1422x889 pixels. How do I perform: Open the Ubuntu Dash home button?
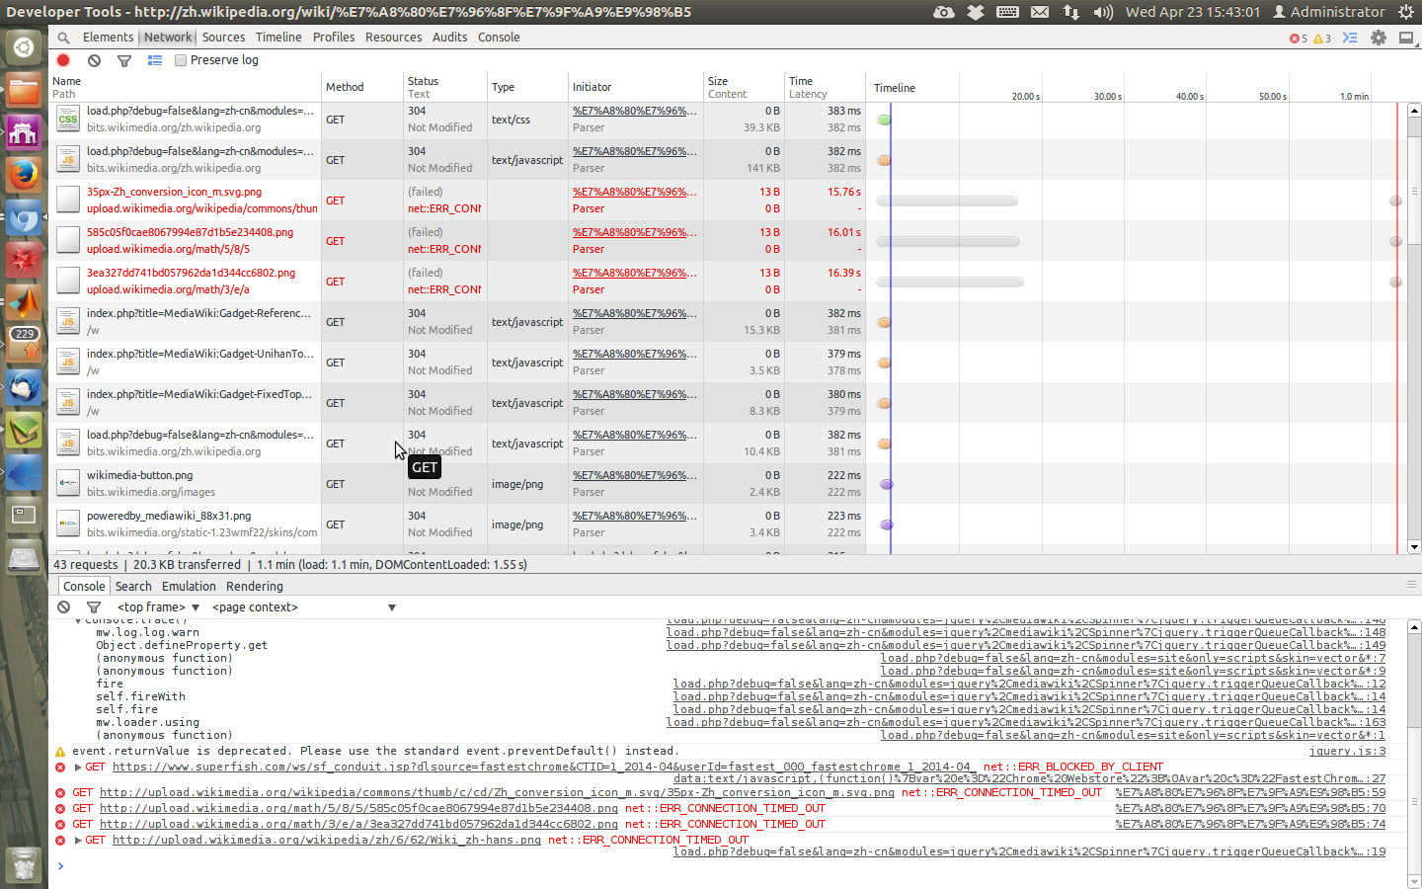point(24,46)
